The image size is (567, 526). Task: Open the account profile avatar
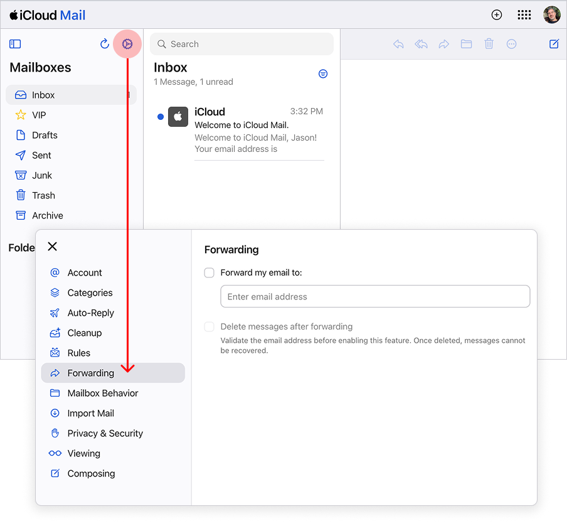point(552,15)
